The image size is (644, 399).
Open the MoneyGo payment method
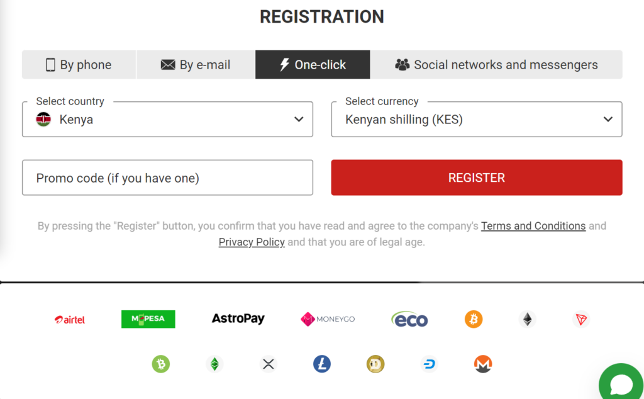click(327, 319)
